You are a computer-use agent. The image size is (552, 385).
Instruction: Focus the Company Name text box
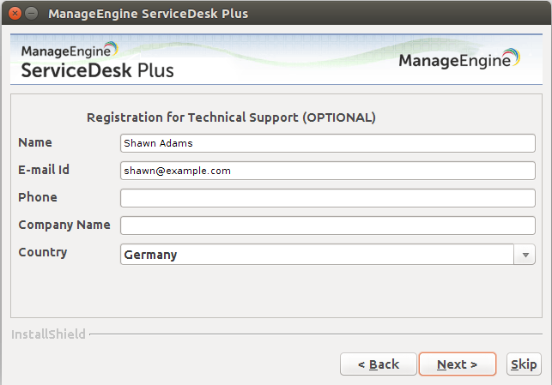pyautogui.click(x=327, y=226)
